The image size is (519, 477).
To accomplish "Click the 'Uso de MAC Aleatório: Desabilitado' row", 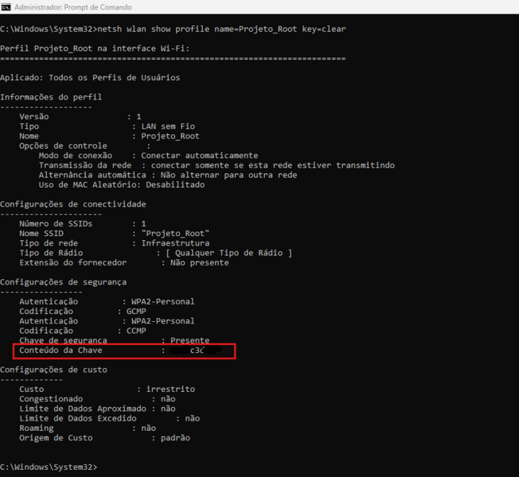I will (122, 184).
